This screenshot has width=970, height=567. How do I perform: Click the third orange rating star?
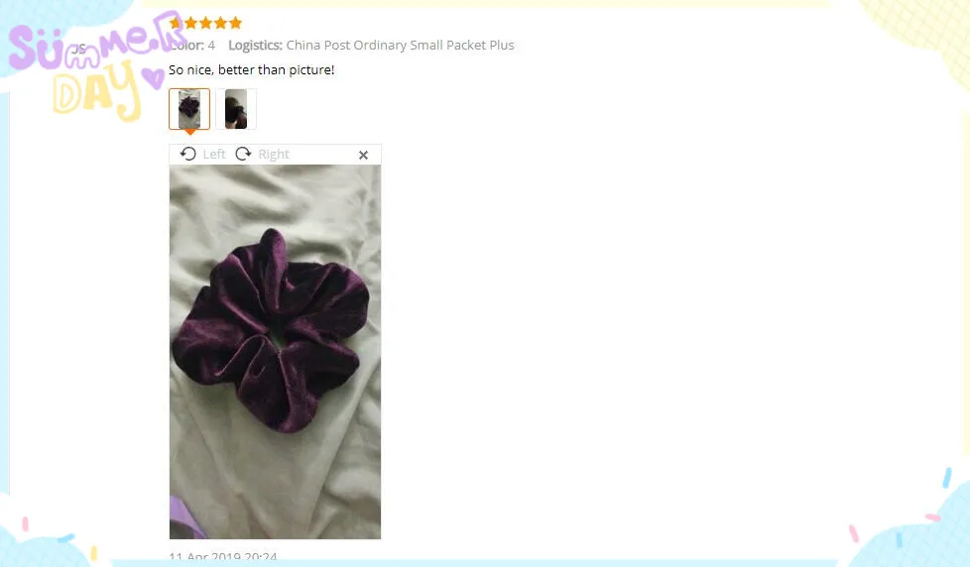205,23
